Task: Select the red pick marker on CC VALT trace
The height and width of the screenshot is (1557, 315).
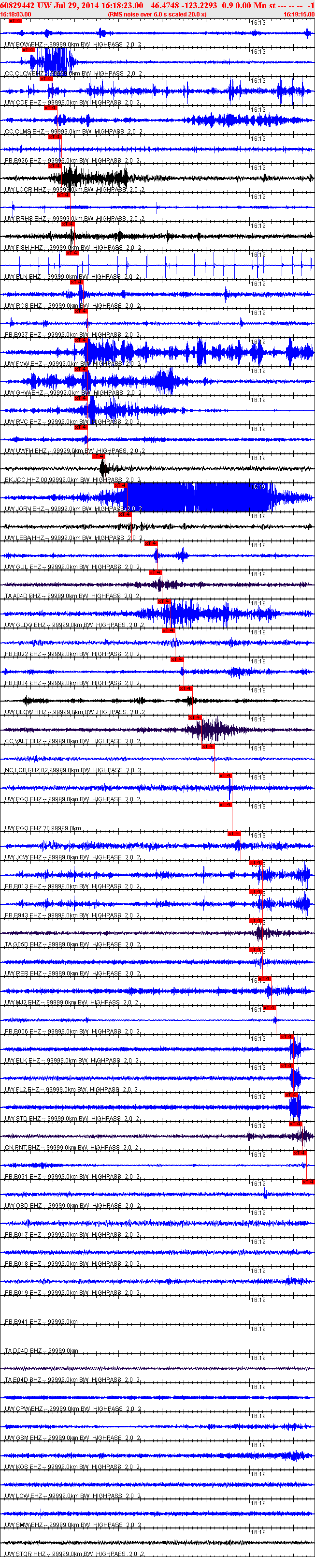Action: (196, 717)
